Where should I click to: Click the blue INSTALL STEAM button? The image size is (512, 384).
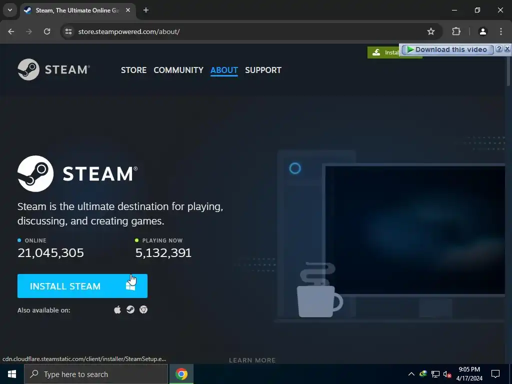click(x=82, y=286)
